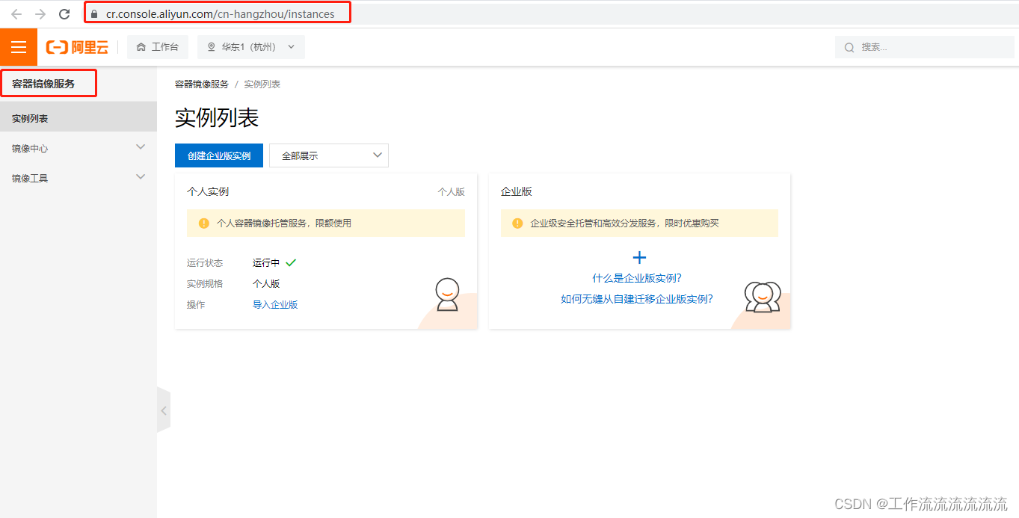Click the 个人实例 card title
Image resolution: width=1019 pixels, height=518 pixels.
(x=208, y=191)
